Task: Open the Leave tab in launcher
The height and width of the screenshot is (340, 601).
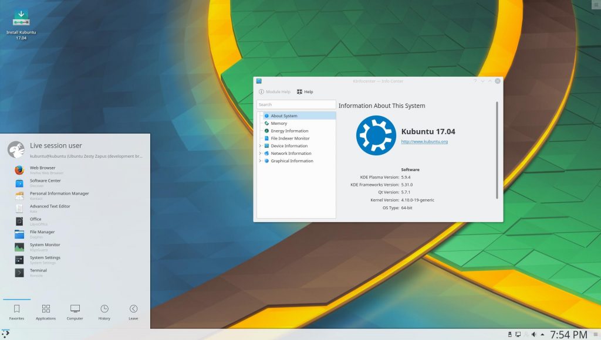Action: click(x=133, y=312)
